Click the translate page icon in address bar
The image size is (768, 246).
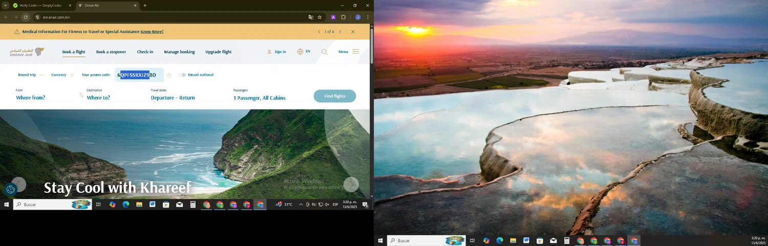311,17
